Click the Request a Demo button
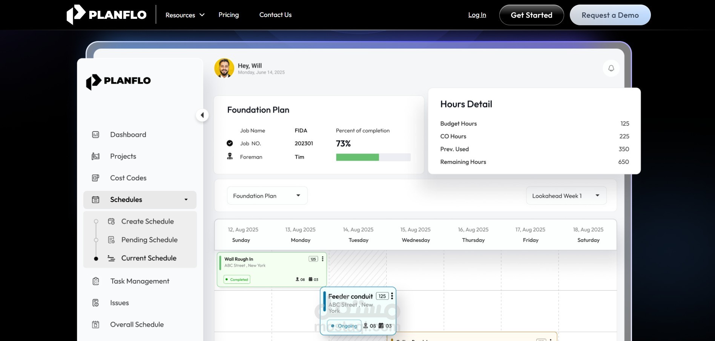This screenshot has width=715, height=341. click(x=610, y=15)
